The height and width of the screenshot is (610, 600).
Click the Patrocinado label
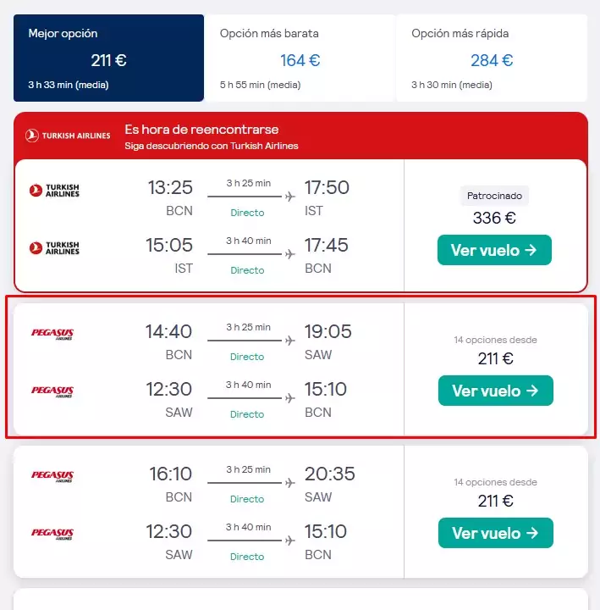tap(494, 196)
